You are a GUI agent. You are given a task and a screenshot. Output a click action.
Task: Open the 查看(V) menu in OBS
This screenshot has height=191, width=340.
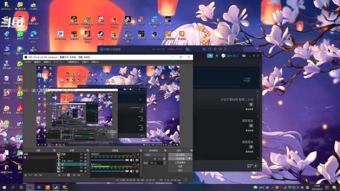pos(47,62)
